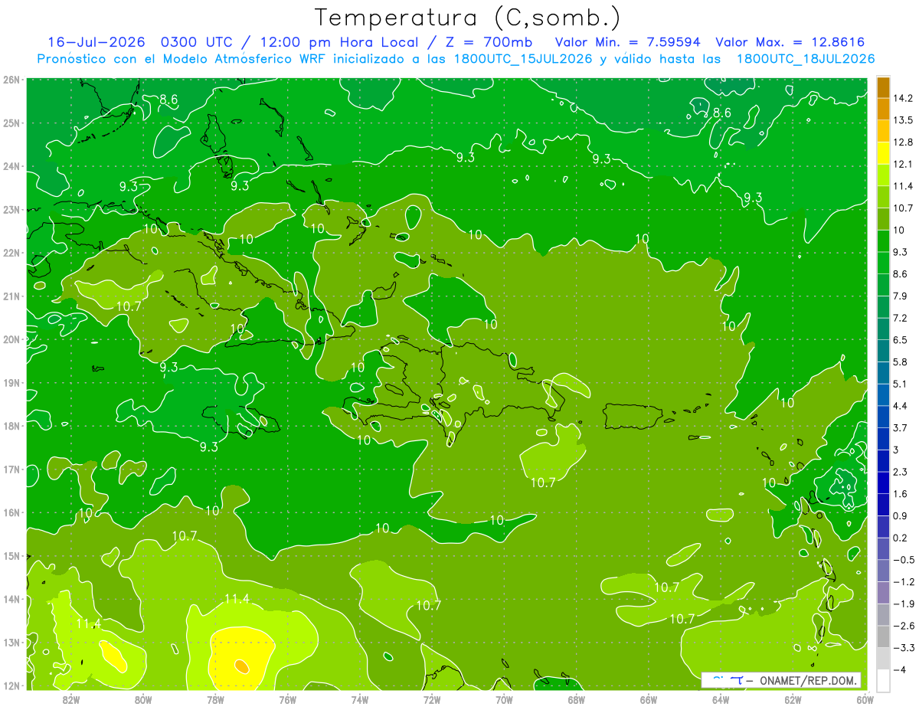Click the longitude axis label "68W"
The width and height of the screenshot is (919, 710).
[x=576, y=700]
